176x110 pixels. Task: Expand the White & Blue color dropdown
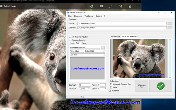77,51
